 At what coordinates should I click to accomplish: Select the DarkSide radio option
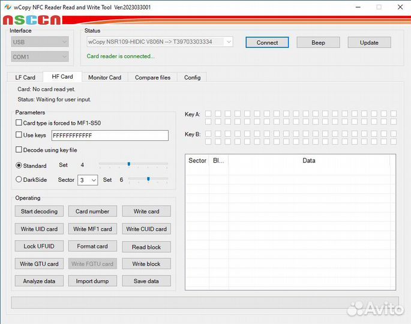click(x=19, y=179)
